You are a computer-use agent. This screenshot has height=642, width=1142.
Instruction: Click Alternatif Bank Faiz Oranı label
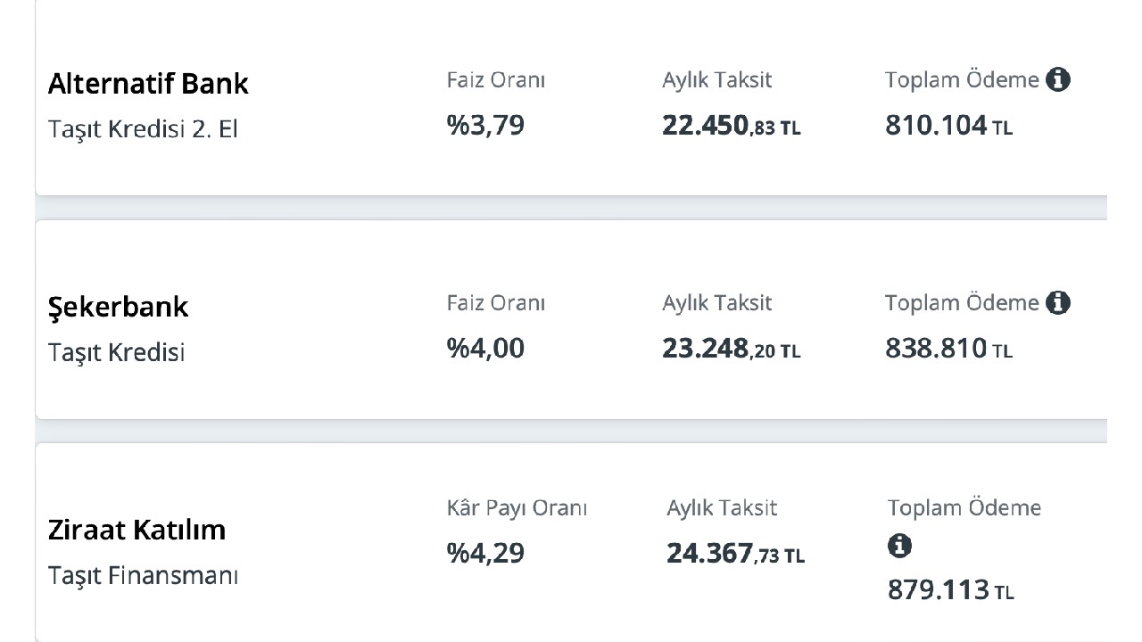496,80
